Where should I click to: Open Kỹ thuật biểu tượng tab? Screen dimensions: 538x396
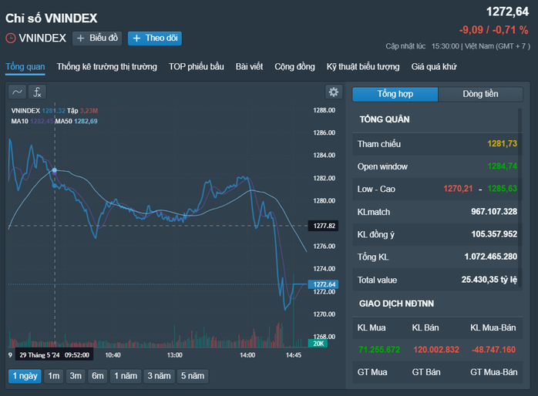pyautogui.click(x=363, y=67)
